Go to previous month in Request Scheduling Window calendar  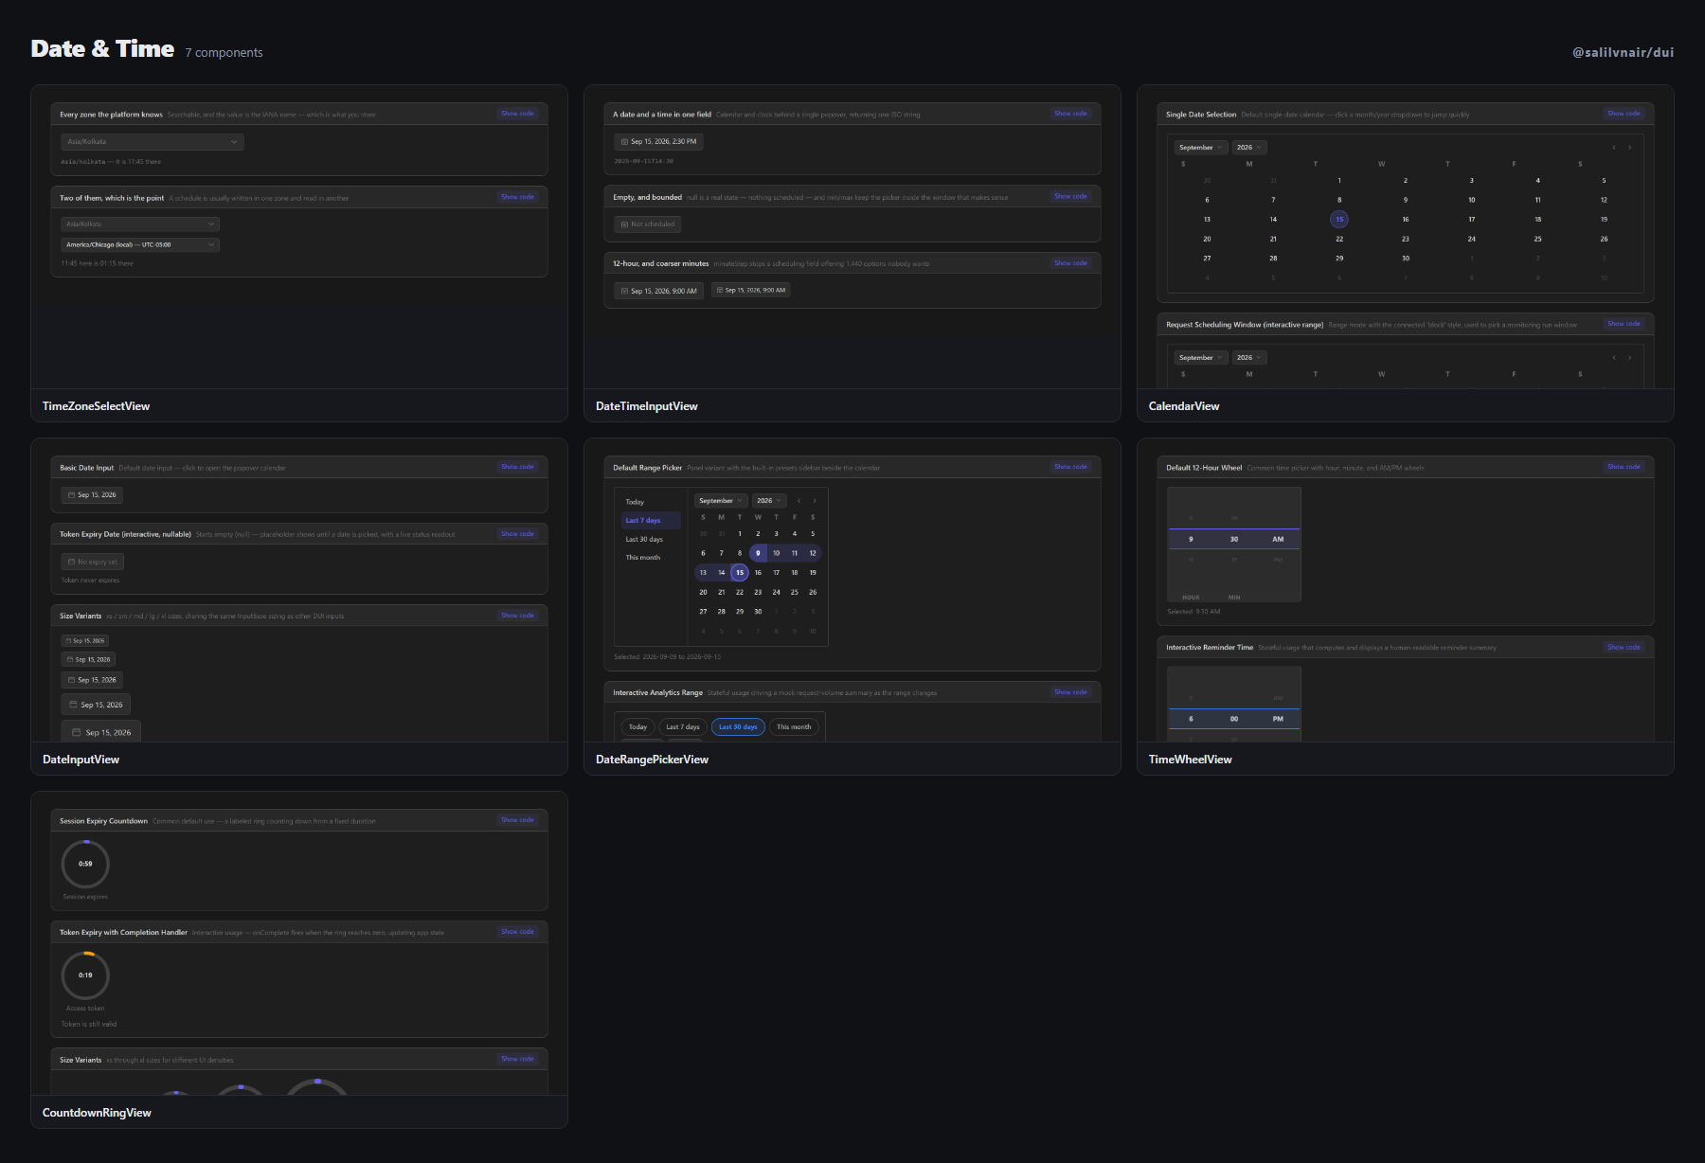1614,358
